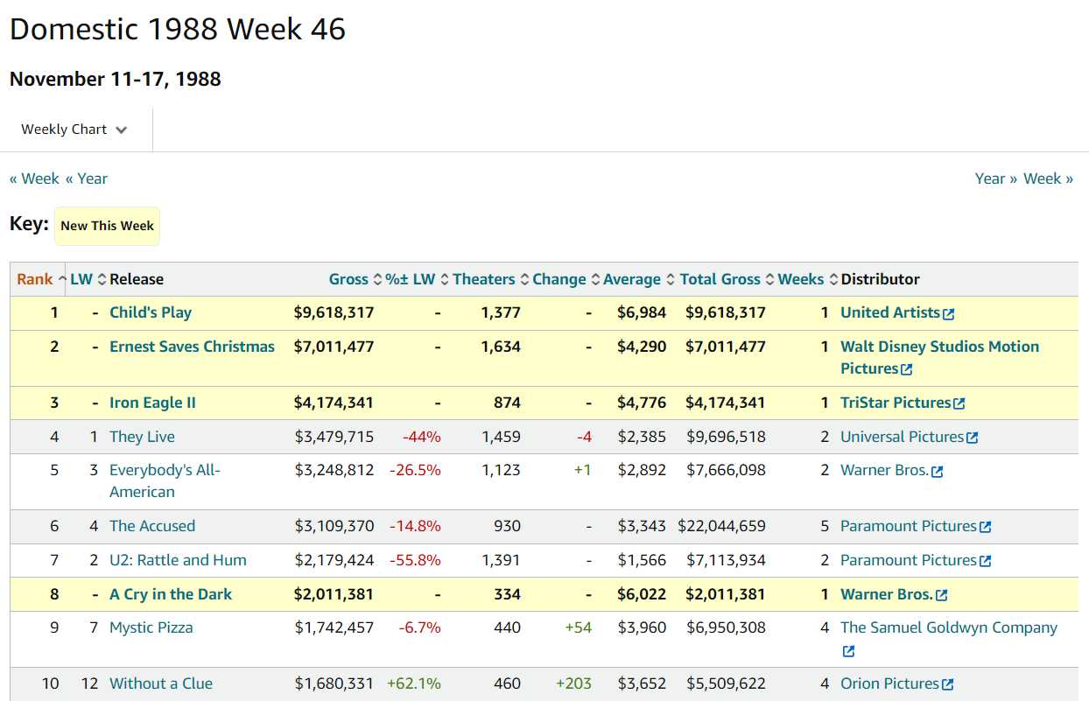Click Samuel Goldwyn Company external link icon
The image size is (1089, 701).
848,652
